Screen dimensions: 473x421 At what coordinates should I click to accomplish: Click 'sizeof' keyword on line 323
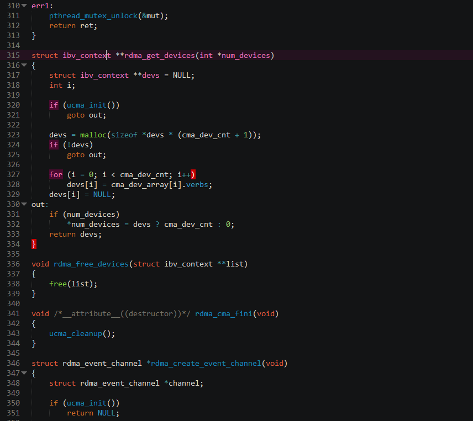[x=124, y=135]
